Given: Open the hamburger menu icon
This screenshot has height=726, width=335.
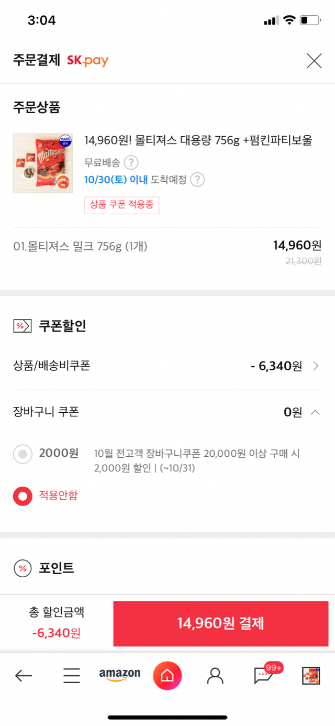Looking at the screenshot, I should point(72,676).
